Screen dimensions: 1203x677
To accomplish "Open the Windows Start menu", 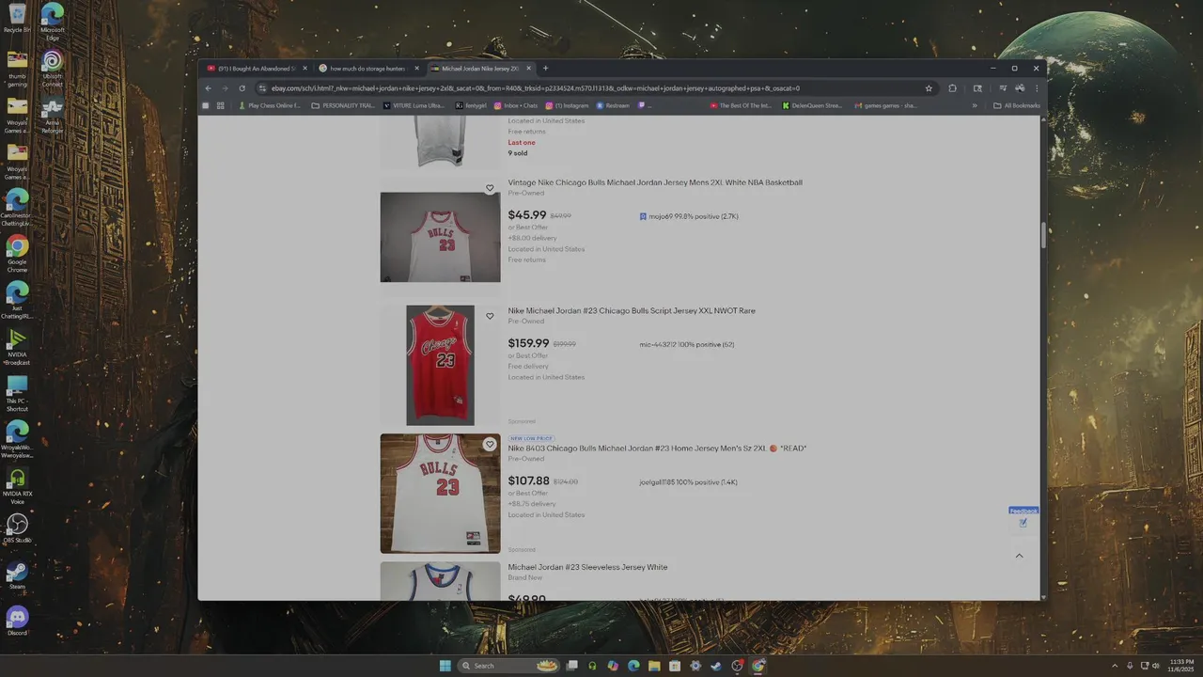I will pos(445,666).
